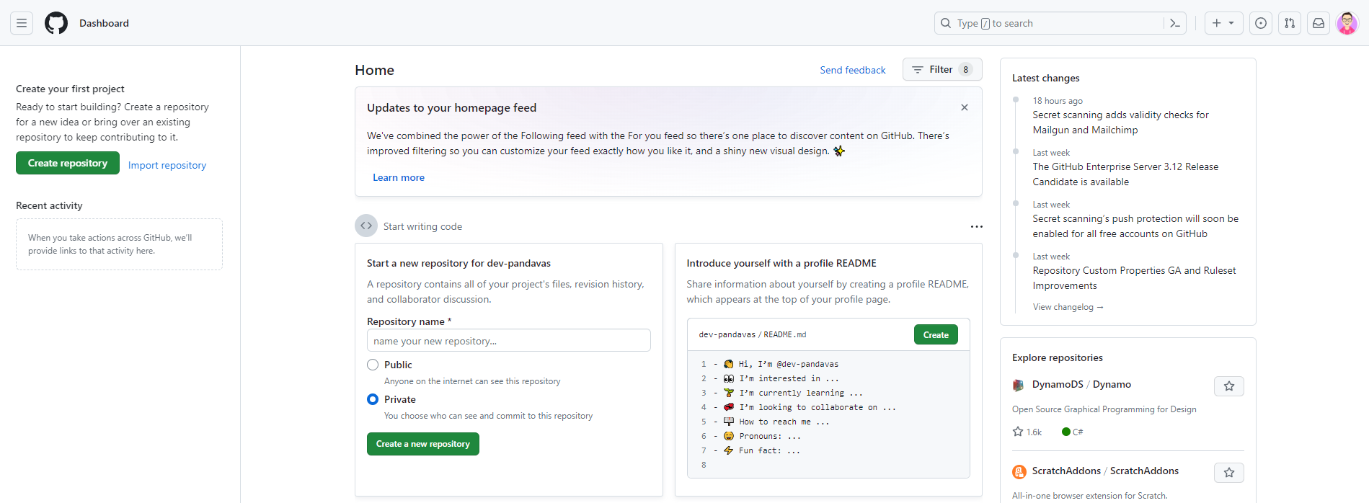Star the DynamoDS / Dynamo repository
1369x503 pixels.
[x=1229, y=386]
